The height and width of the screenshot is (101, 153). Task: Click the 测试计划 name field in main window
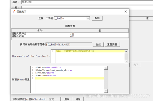pyautogui.click(x=87, y=2)
